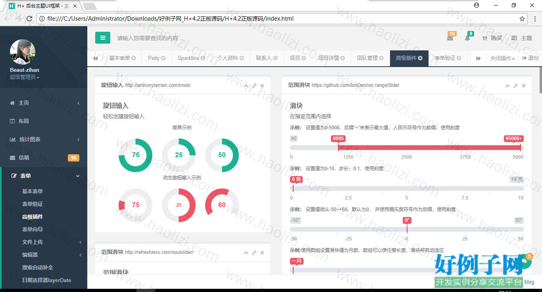This screenshot has height=292, width=542.
Task: Open 表单向导 in sidebar submenu
Action: point(33,229)
